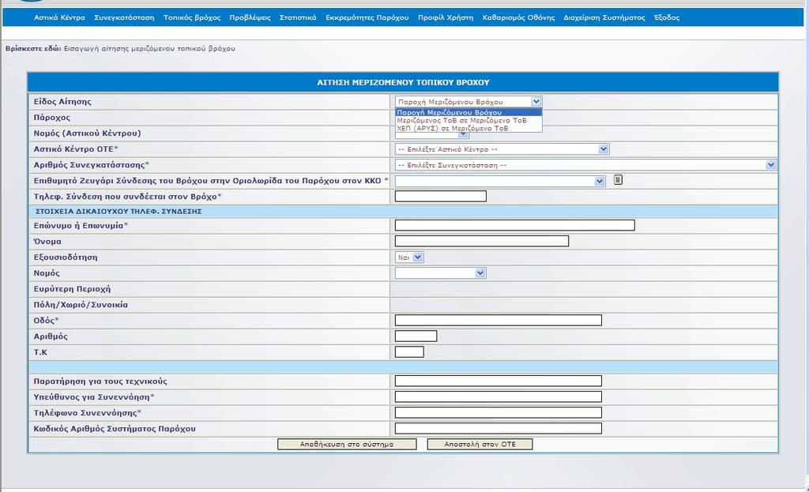Click the Τηλέφωνο Συνεννόησης input field
This screenshot has width=809, height=492.
click(x=499, y=412)
